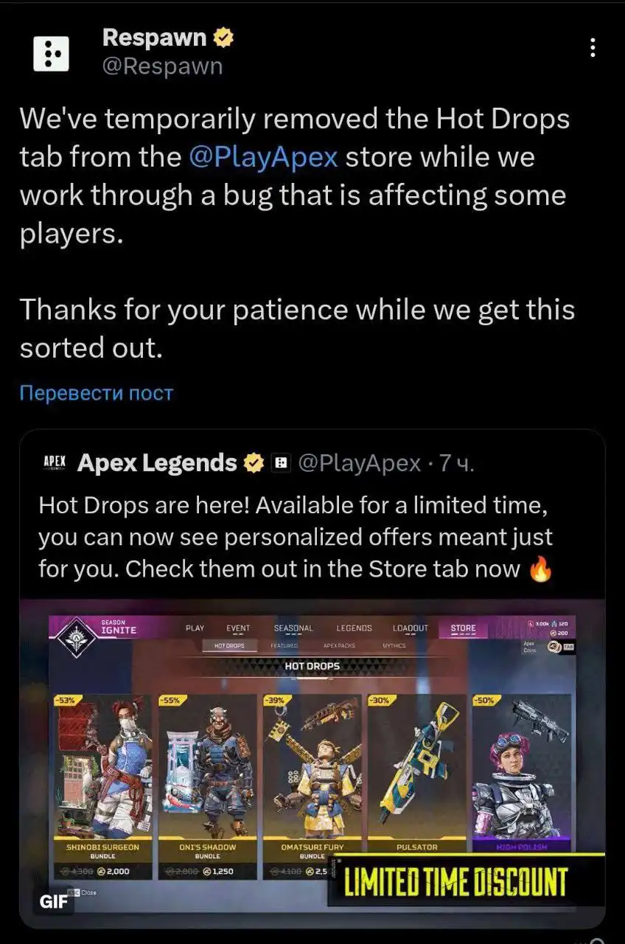Open the @PlayApex mention link
Screen dimensions: 625x944
(263, 157)
